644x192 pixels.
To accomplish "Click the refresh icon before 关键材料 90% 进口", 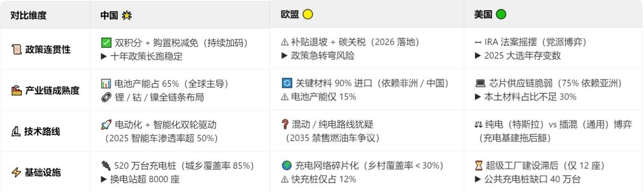I will (x=286, y=83).
